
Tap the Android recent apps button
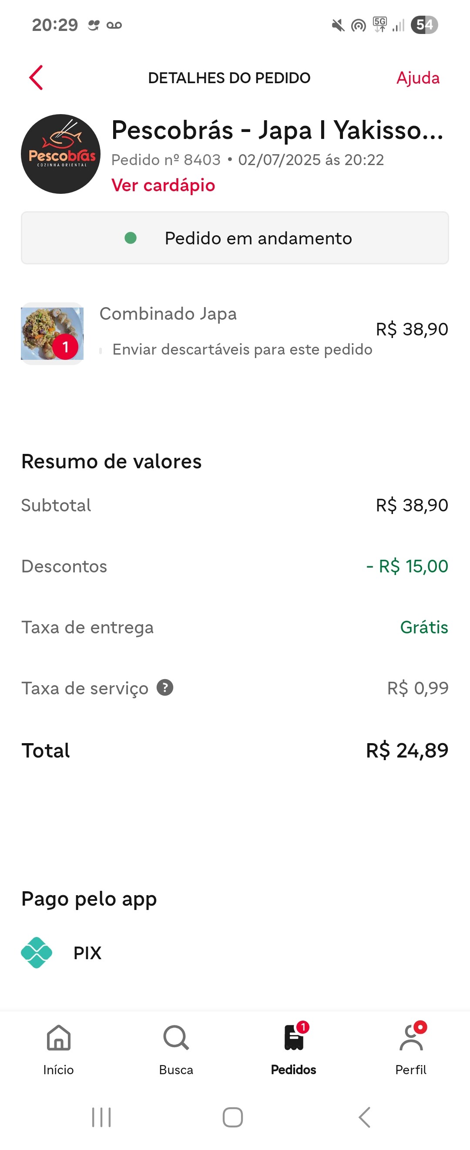coord(101,1117)
